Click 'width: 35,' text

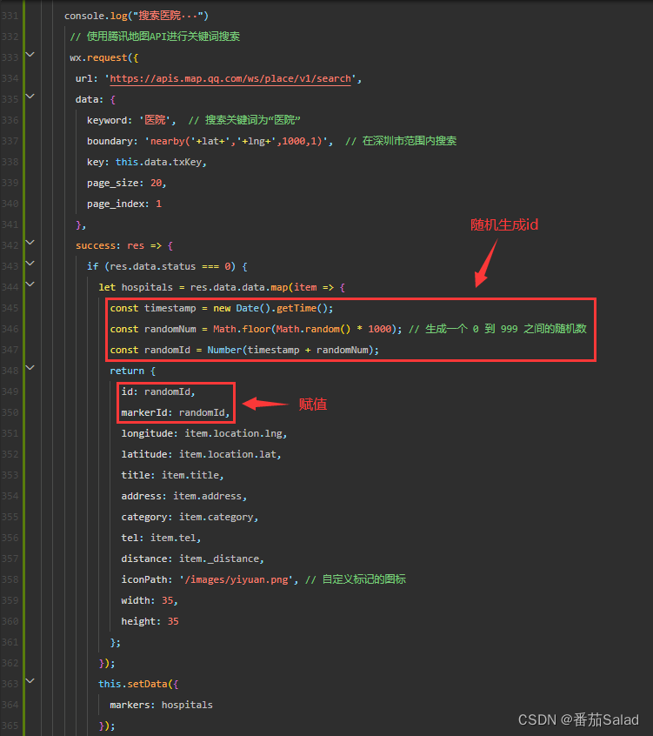coord(150,601)
